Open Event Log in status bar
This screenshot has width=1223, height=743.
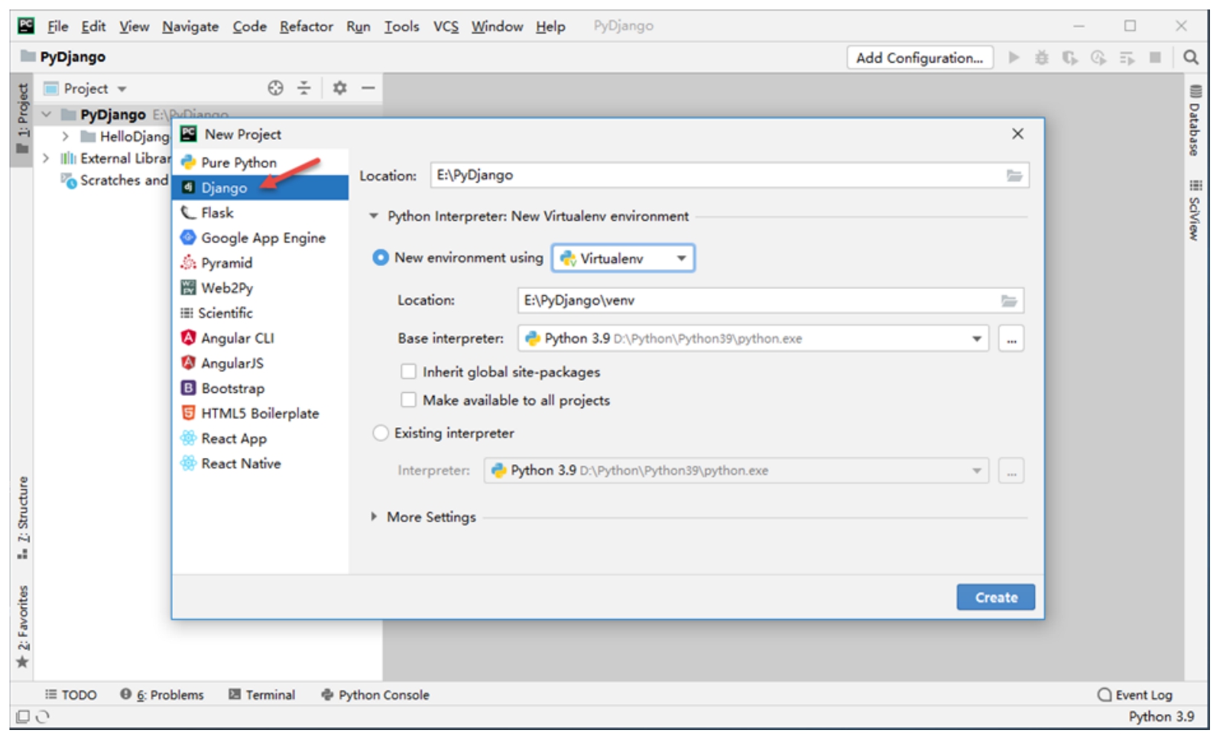tap(1135, 696)
